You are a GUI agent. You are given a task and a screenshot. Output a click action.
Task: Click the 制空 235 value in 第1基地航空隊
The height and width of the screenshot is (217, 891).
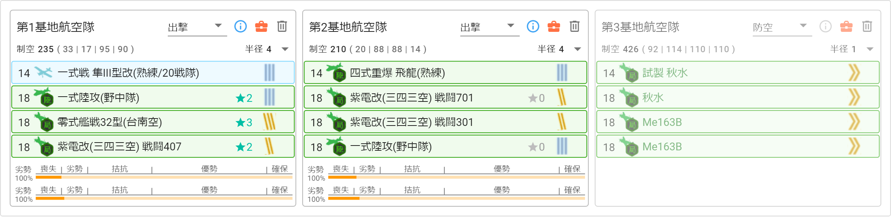tap(46, 49)
